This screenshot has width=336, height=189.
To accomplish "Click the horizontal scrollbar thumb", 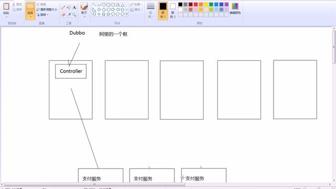I will point(94,184).
